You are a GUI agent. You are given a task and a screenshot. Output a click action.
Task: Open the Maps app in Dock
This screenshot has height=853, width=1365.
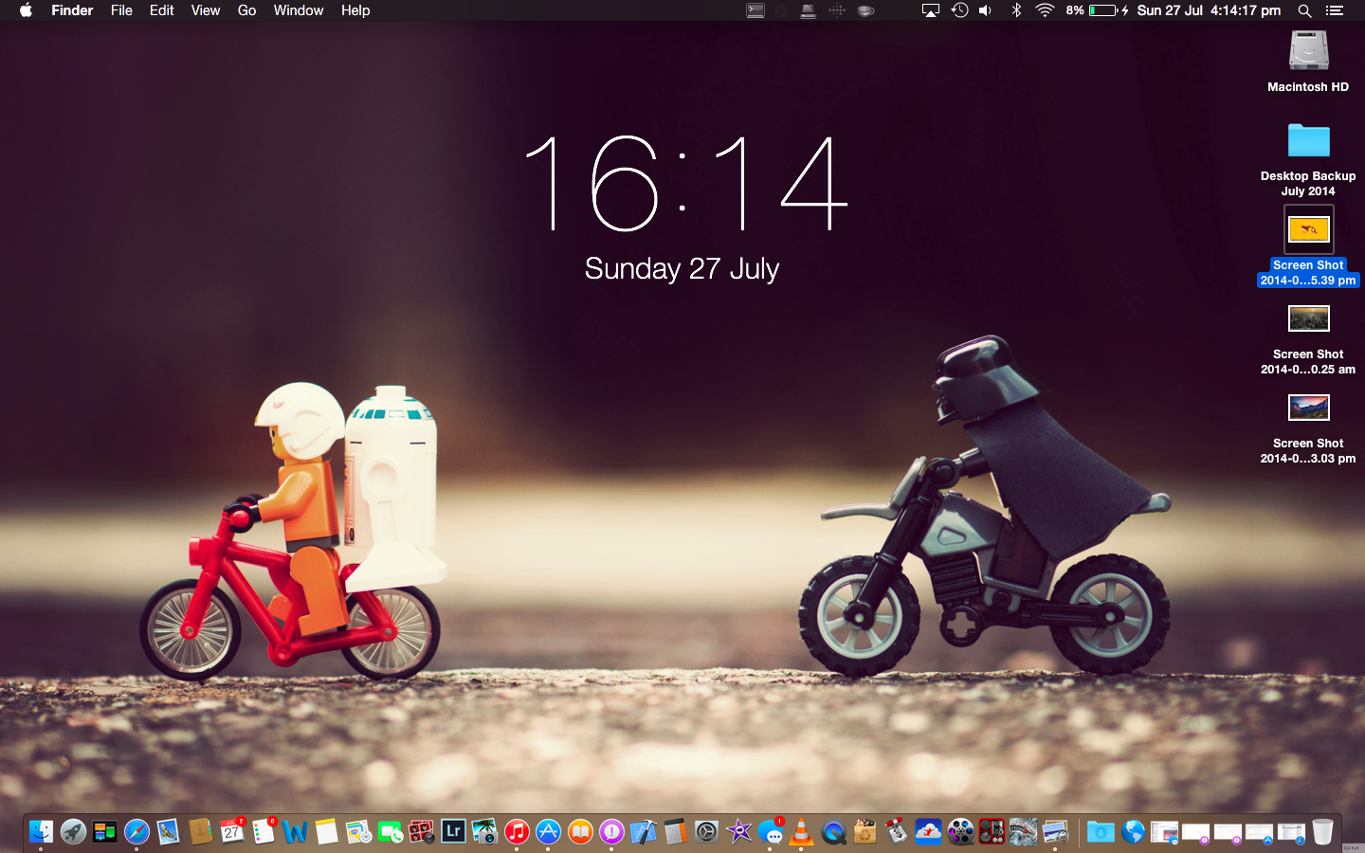pos(358,832)
